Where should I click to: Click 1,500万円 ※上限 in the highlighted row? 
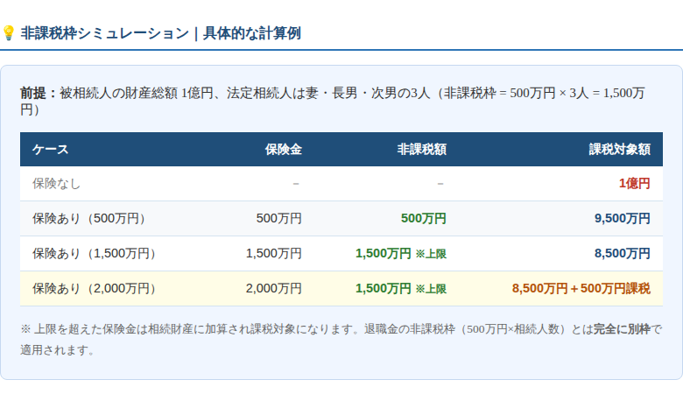(401, 288)
